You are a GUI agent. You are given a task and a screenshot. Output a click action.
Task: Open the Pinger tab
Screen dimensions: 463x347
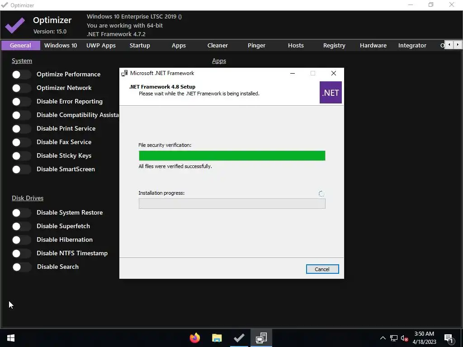pyautogui.click(x=256, y=46)
